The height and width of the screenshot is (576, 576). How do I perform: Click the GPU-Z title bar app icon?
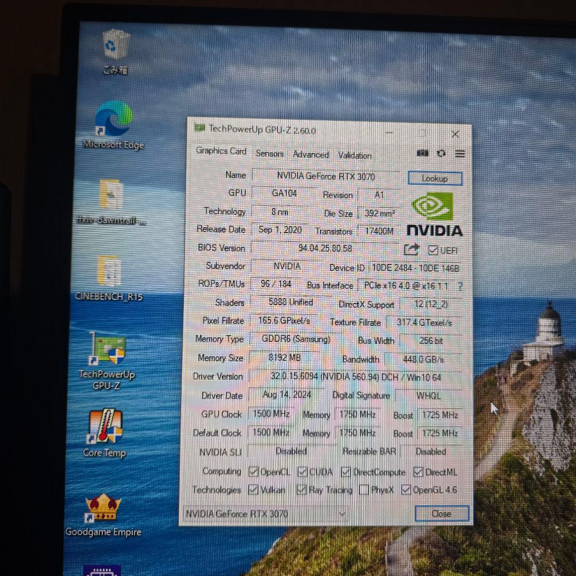(x=199, y=128)
